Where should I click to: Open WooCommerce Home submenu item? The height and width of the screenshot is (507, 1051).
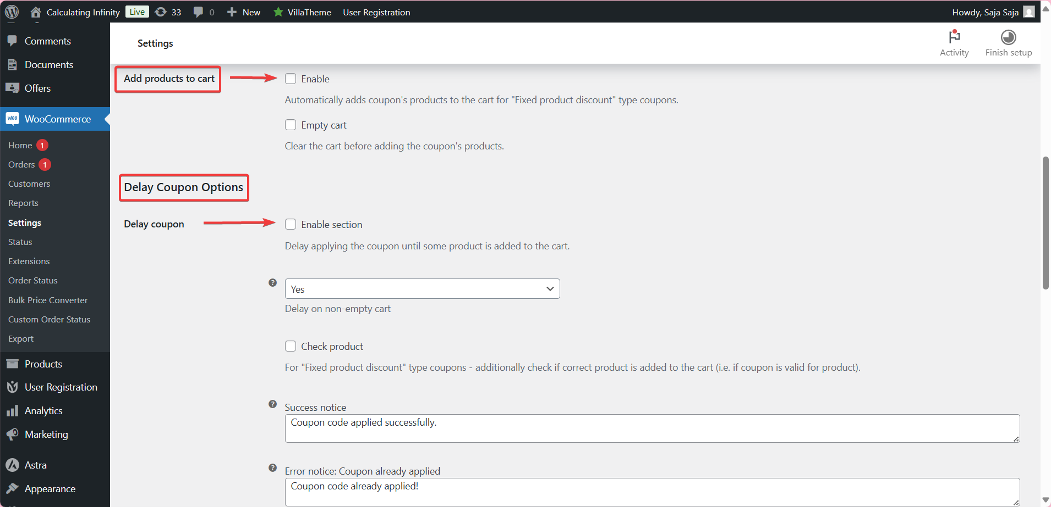pos(20,145)
